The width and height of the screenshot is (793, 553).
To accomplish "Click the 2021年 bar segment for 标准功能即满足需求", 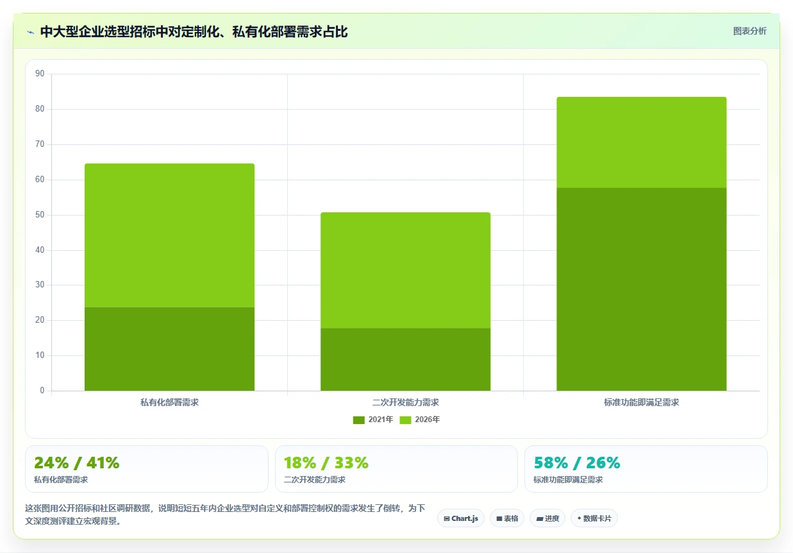I will tap(641, 289).
